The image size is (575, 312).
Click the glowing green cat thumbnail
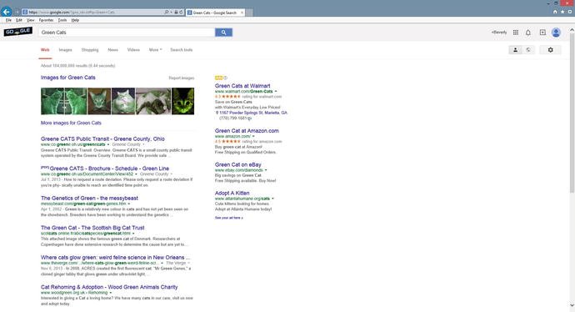click(x=183, y=101)
